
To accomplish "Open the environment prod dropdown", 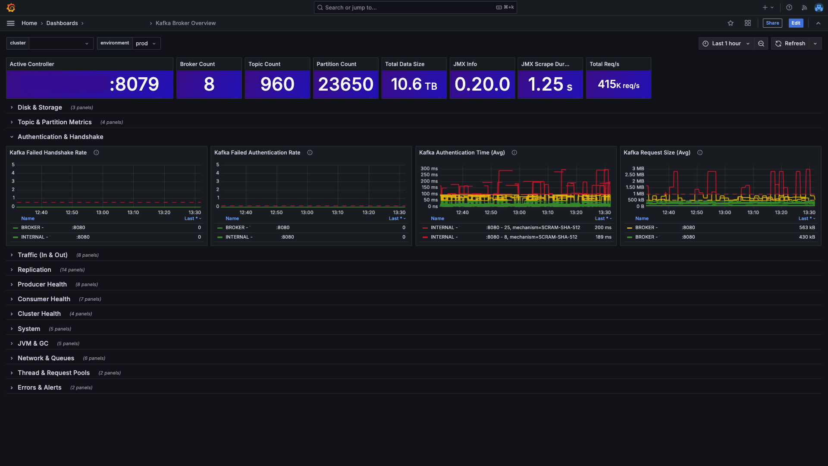I will [146, 44].
